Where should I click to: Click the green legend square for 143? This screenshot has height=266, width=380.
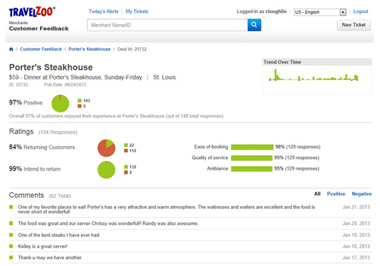(79, 100)
